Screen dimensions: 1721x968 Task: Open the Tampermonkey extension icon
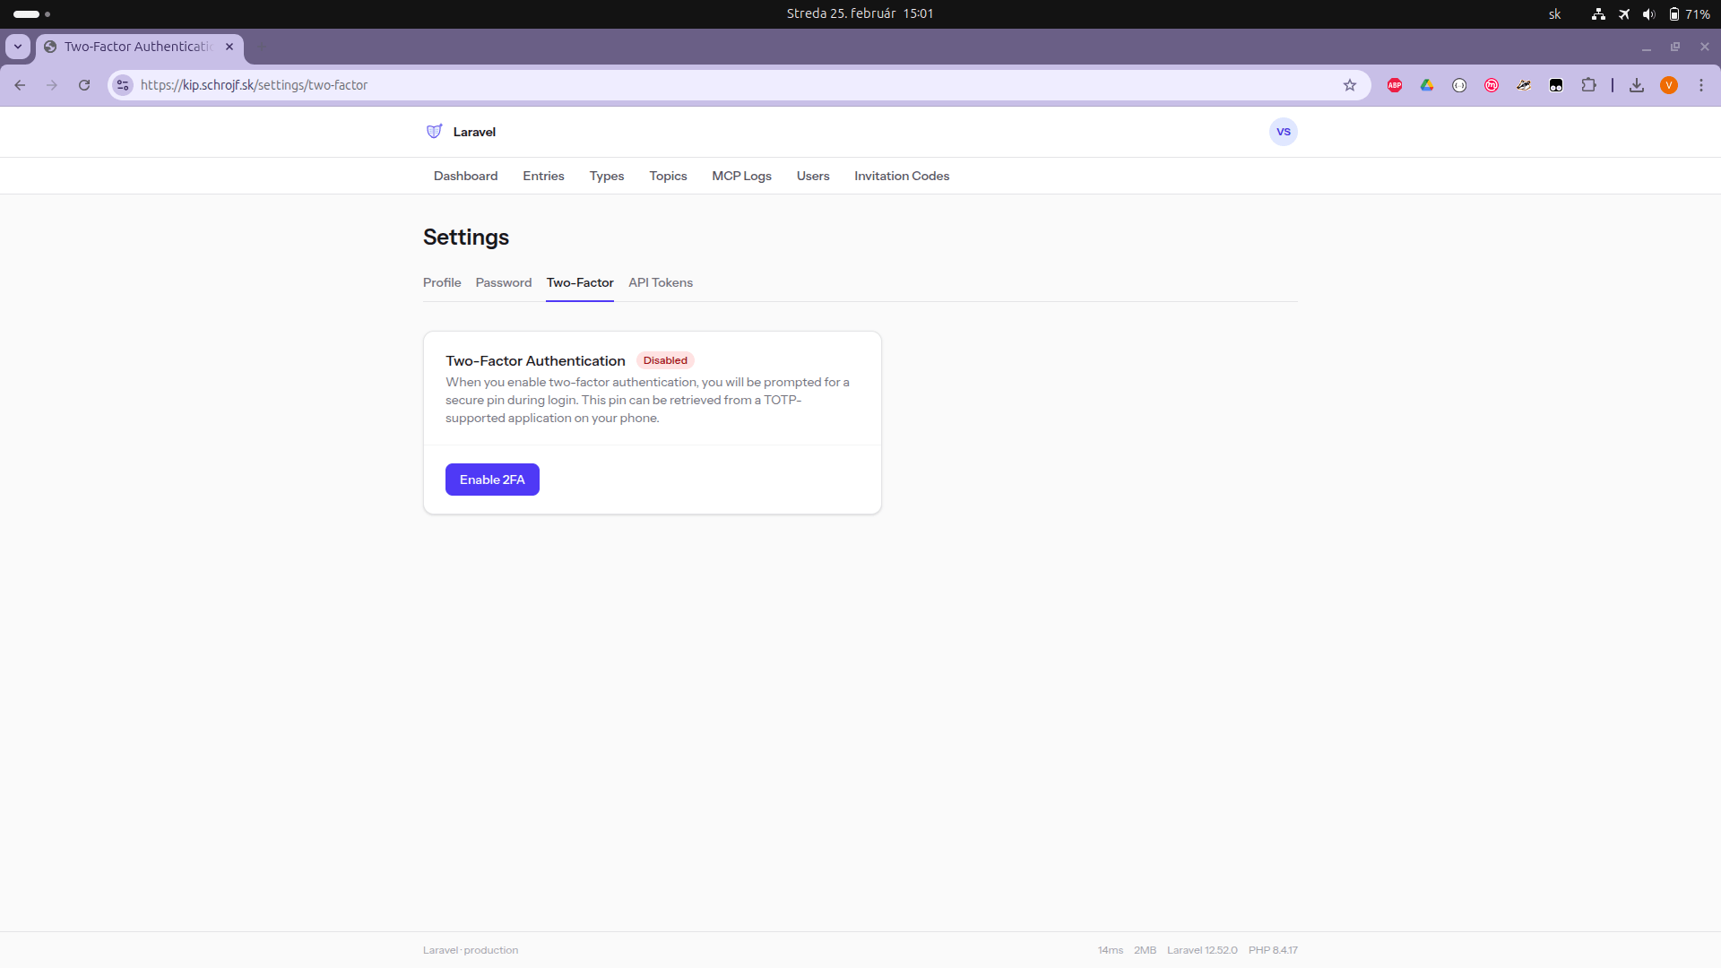(1556, 85)
